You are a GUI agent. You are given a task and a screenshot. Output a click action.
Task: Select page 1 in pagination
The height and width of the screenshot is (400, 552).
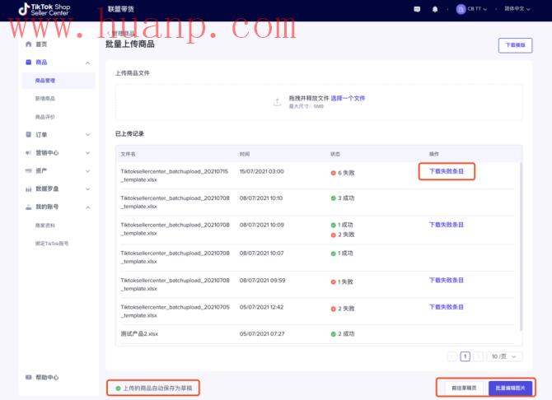465,356
